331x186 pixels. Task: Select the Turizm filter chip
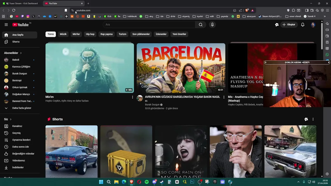(123, 34)
